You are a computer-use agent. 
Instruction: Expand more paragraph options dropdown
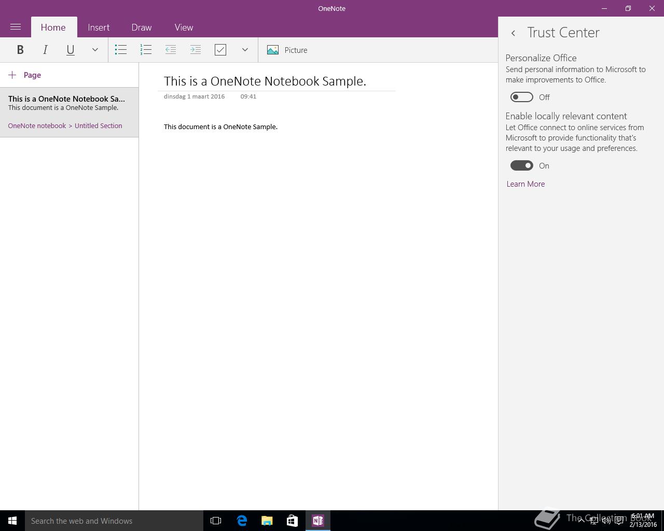pos(245,50)
